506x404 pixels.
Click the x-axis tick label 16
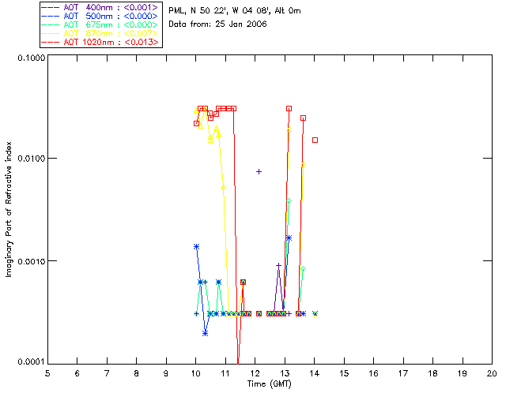pyautogui.click(x=374, y=373)
